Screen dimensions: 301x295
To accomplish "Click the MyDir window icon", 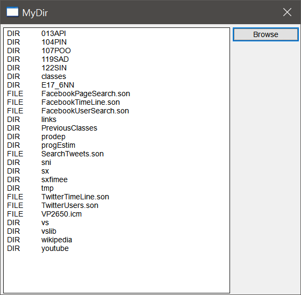I will (12, 12).
